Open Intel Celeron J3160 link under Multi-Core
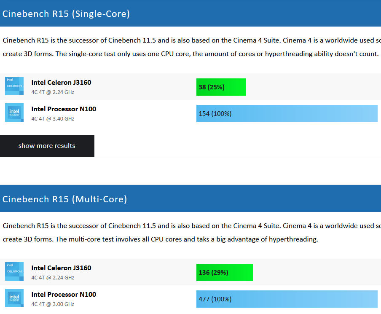Screen dimensions: 381x314 tap(61, 268)
